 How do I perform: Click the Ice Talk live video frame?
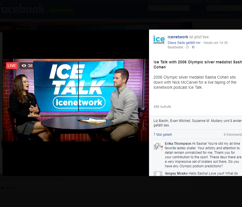[76, 100]
